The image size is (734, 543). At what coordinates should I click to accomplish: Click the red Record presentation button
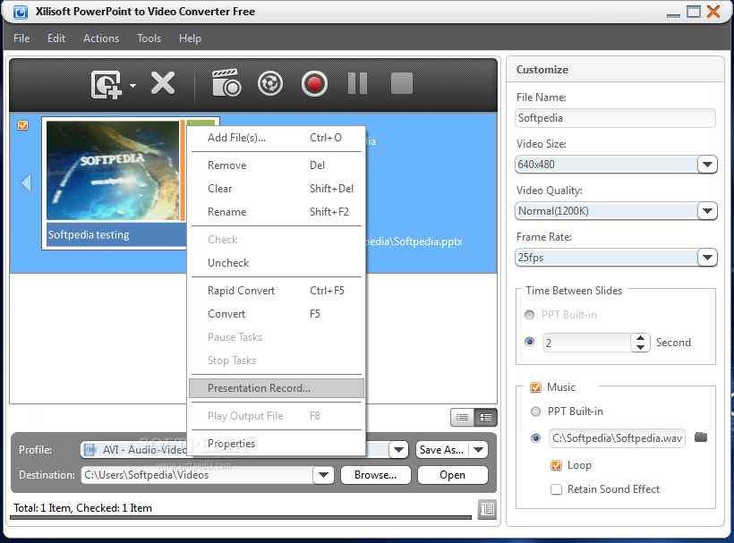(x=314, y=84)
